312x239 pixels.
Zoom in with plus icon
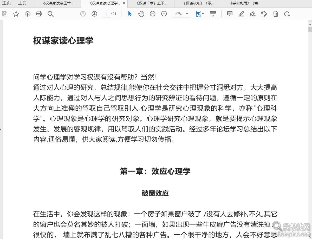164,14
